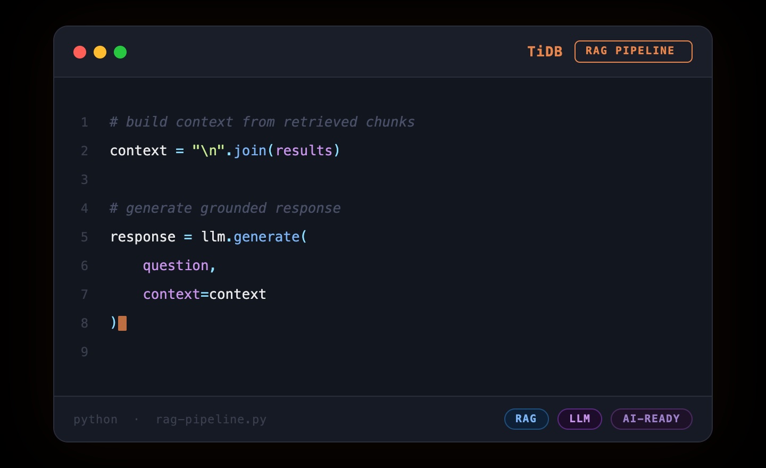Click the results argument

point(304,151)
